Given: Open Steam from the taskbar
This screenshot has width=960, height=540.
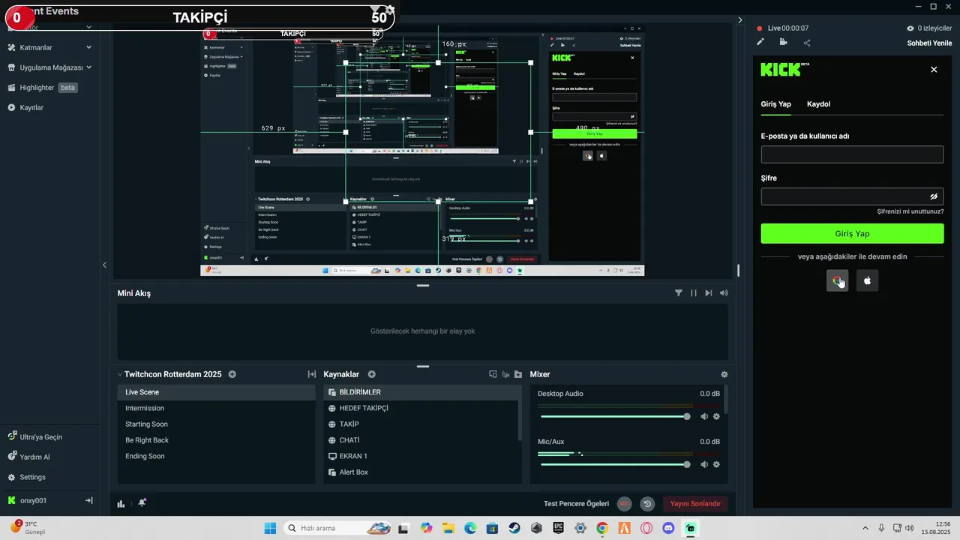Looking at the screenshot, I should (514, 528).
